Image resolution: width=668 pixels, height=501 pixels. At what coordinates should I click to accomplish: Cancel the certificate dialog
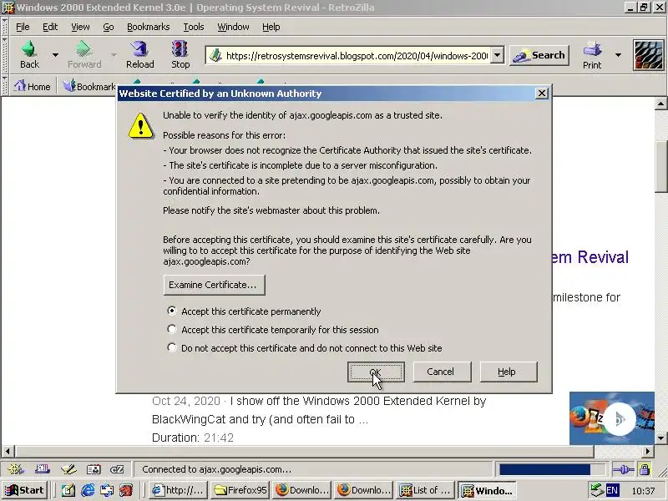pyautogui.click(x=442, y=372)
